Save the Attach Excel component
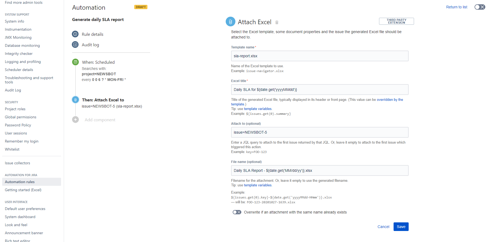Screen dimensions: 495x242 [x=401, y=227]
